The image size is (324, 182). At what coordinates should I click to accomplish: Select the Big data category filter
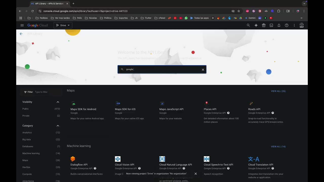27,140
